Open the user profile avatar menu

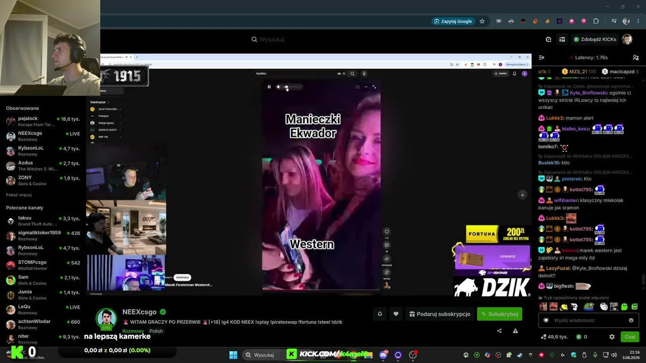[x=627, y=39]
